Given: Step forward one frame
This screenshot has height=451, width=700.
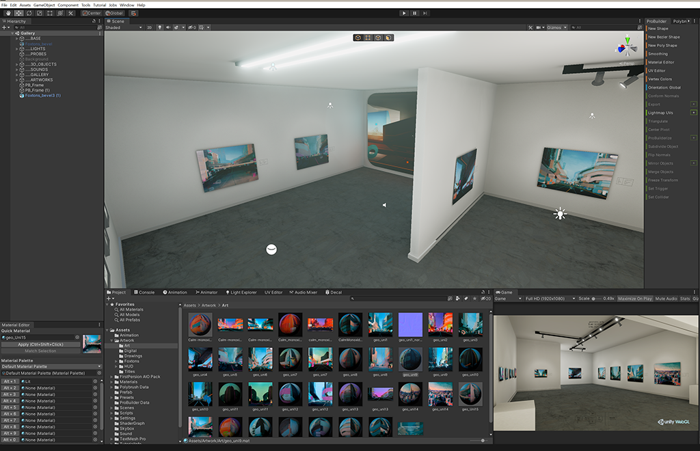Looking at the screenshot, I should click(425, 14).
